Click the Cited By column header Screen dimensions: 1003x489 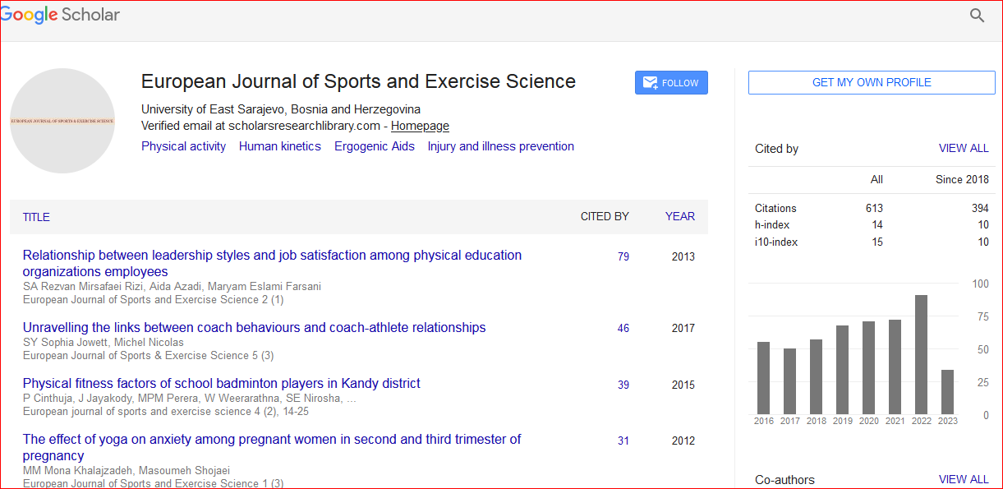coord(605,217)
